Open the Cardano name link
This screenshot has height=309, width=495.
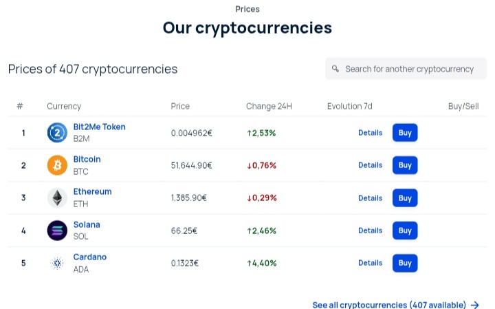click(90, 257)
